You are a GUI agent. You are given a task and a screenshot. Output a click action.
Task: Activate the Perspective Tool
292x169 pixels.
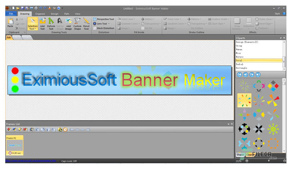point(103,19)
